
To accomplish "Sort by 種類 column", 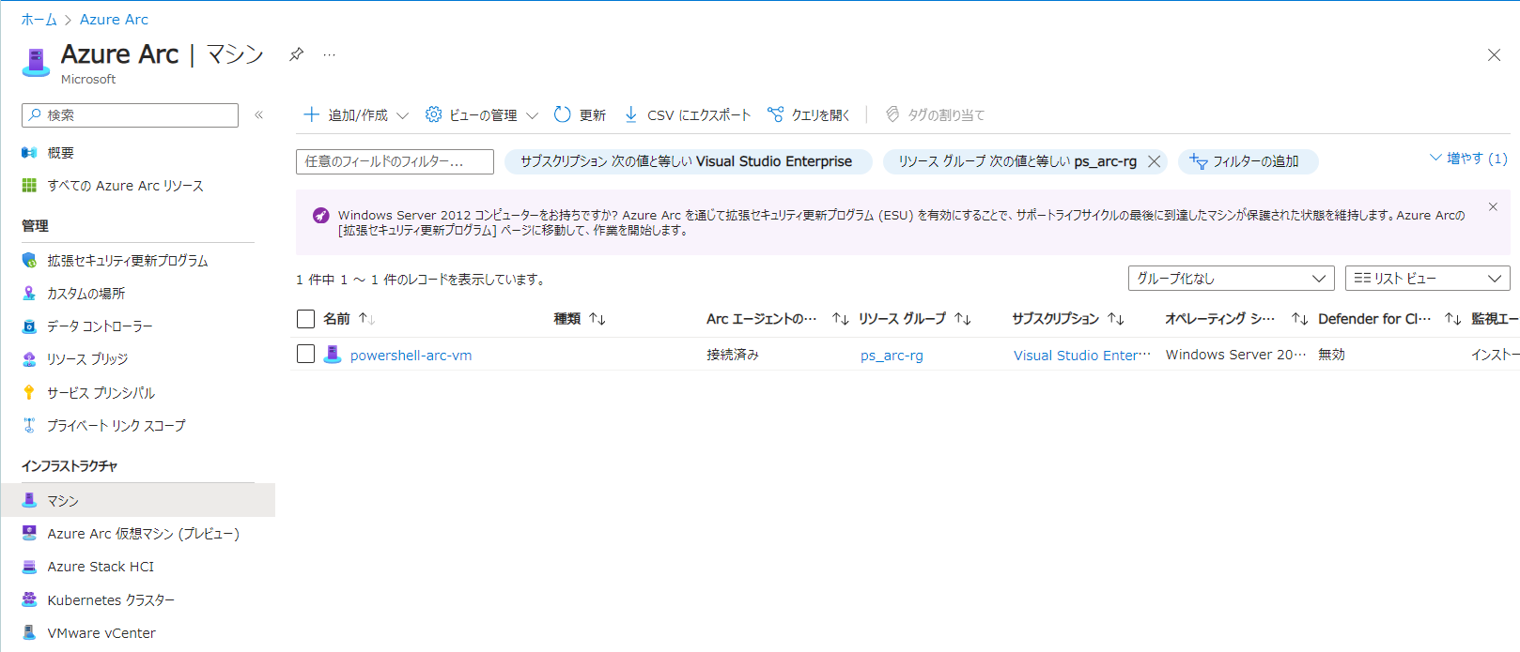I will [580, 319].
